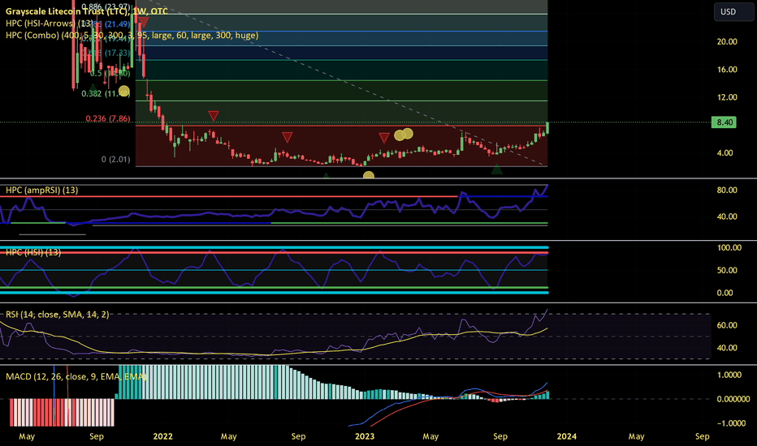This screenshot has height=446, width=757.
Task: Click the yellow circle marker below the 2023 low
Action: (x=369, y=175)
